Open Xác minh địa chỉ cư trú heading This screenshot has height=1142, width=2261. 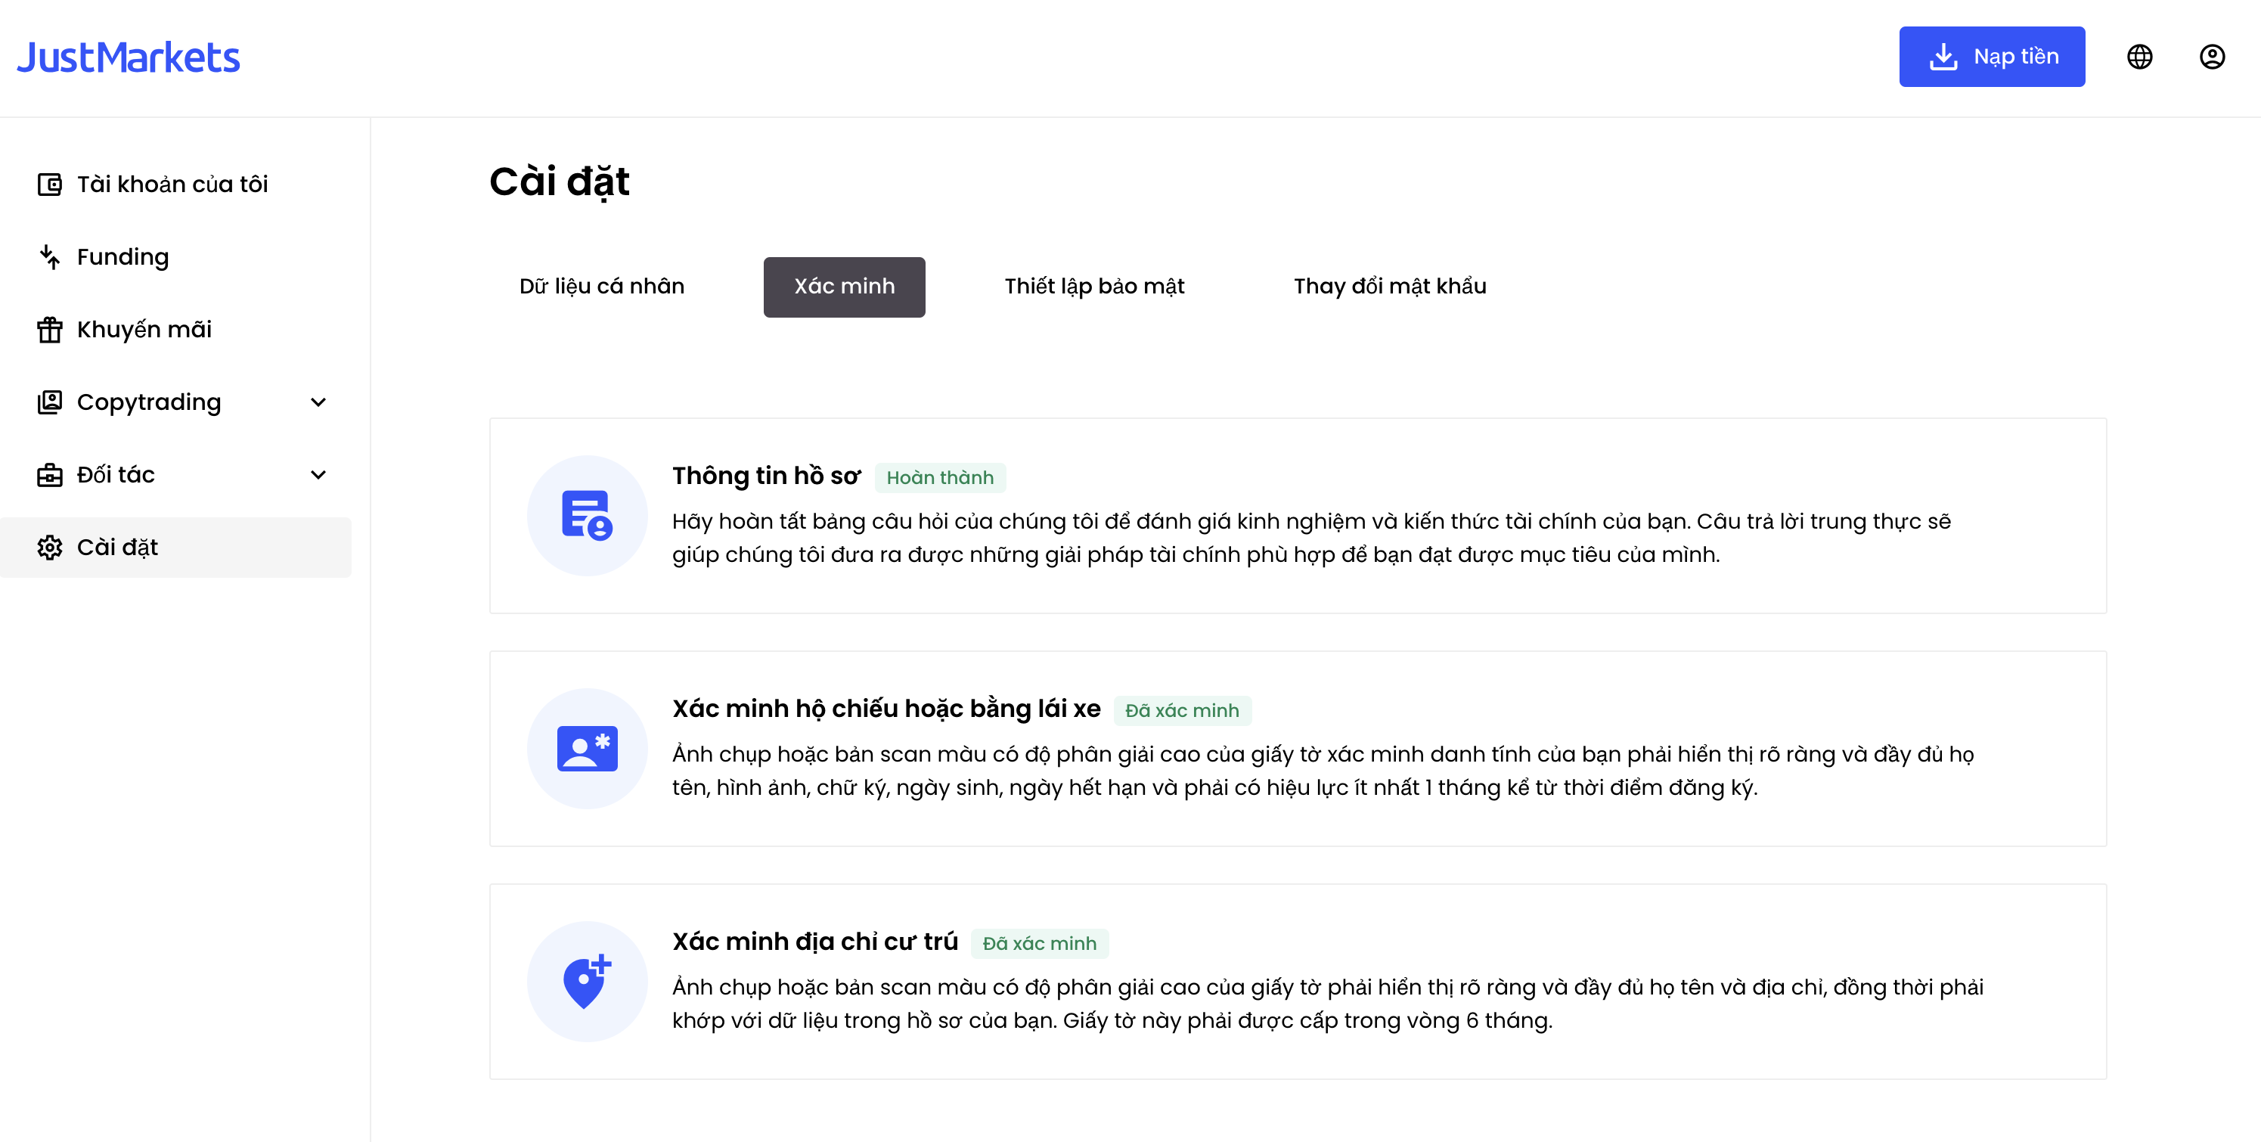pos(814,942)
